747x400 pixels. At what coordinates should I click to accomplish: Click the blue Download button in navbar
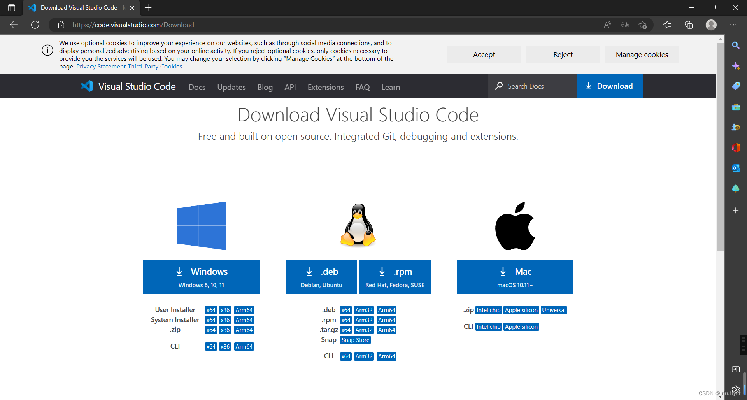pos(610,86)
